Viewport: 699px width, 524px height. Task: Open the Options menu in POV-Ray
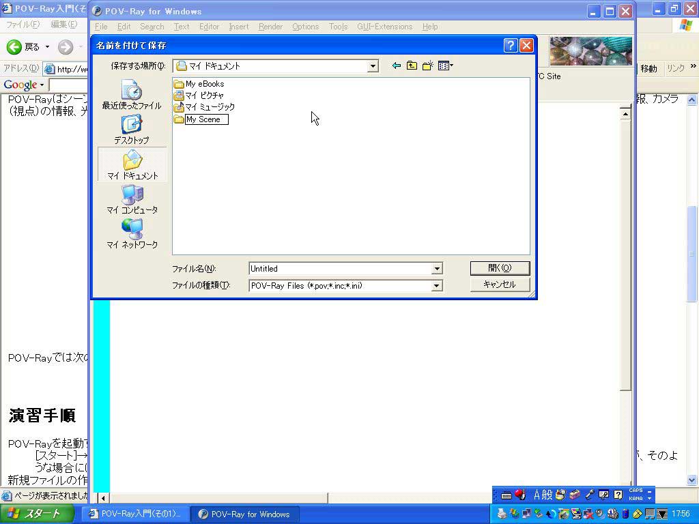coord(305,27)
